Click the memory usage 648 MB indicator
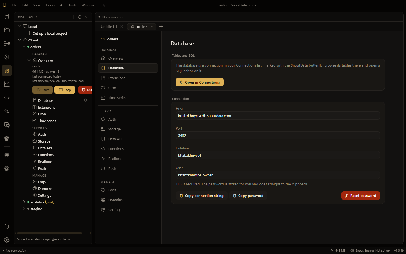Image resolution: width=406 pixels, height=254 pixels. (338, 251)
